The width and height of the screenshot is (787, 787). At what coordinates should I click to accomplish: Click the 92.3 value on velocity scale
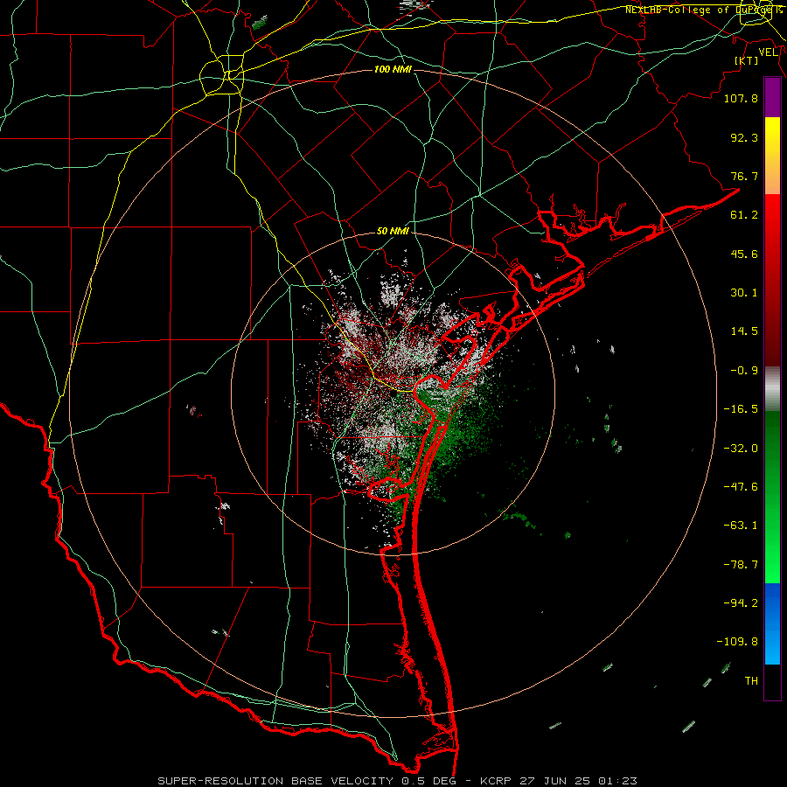tap(744, 137)
